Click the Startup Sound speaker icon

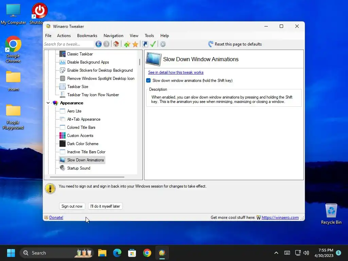(x=63, y=168)
